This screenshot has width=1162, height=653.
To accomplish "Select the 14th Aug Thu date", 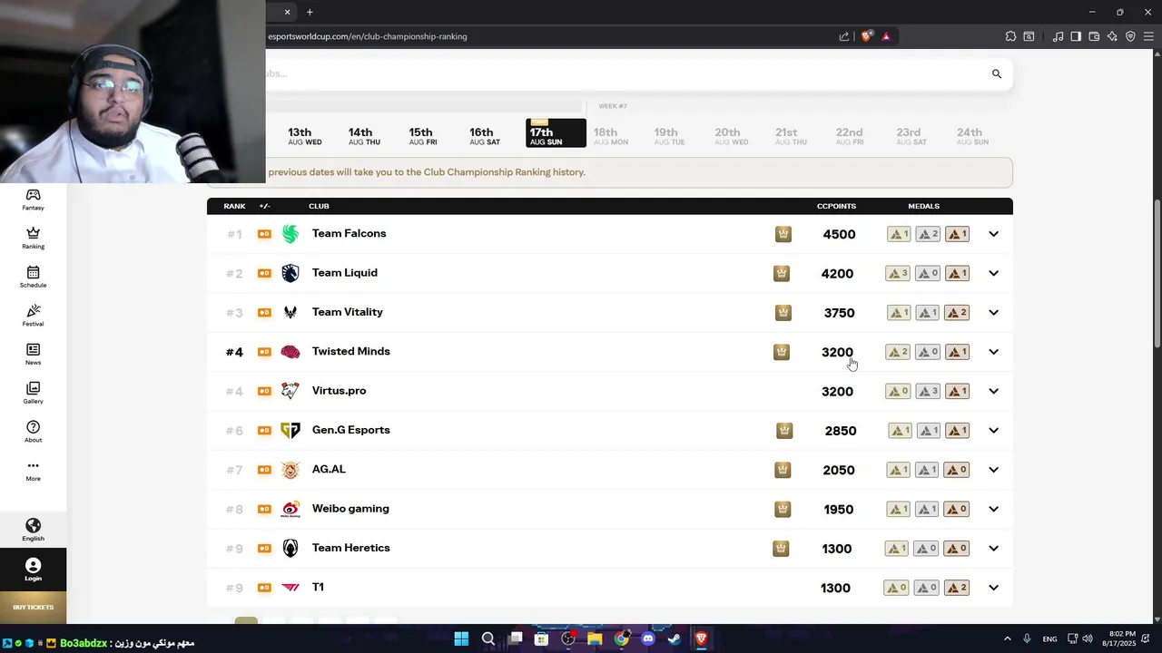I will click(x=364, y=136).
